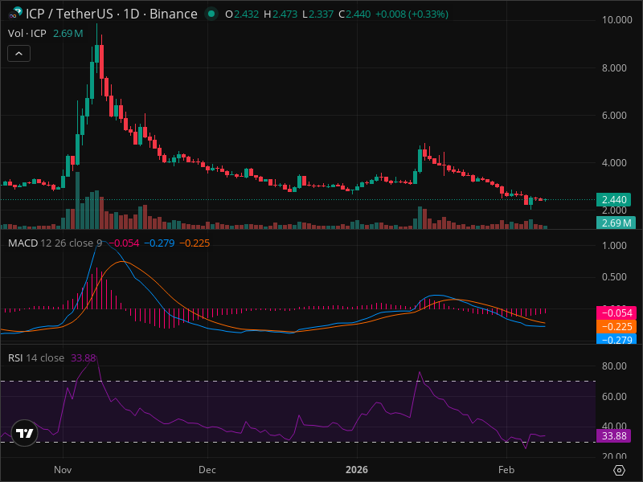Click the volume value 2.69 M in legend
This screenshot has width=643, height=482.
pyautogui.click(x=68, y=34)
